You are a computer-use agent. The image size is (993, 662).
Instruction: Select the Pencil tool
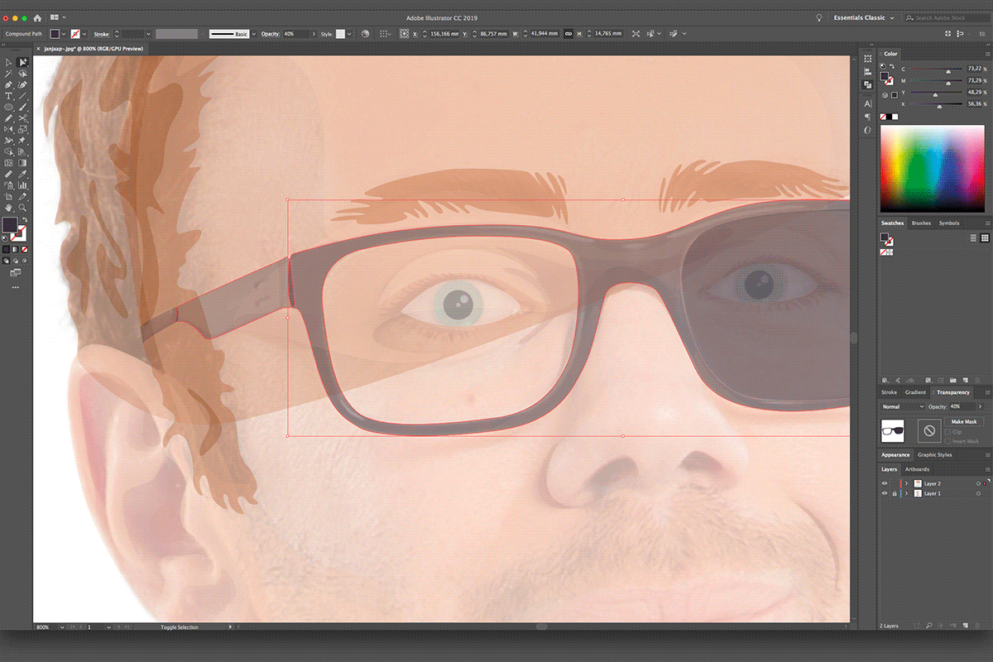click(8, 118)
